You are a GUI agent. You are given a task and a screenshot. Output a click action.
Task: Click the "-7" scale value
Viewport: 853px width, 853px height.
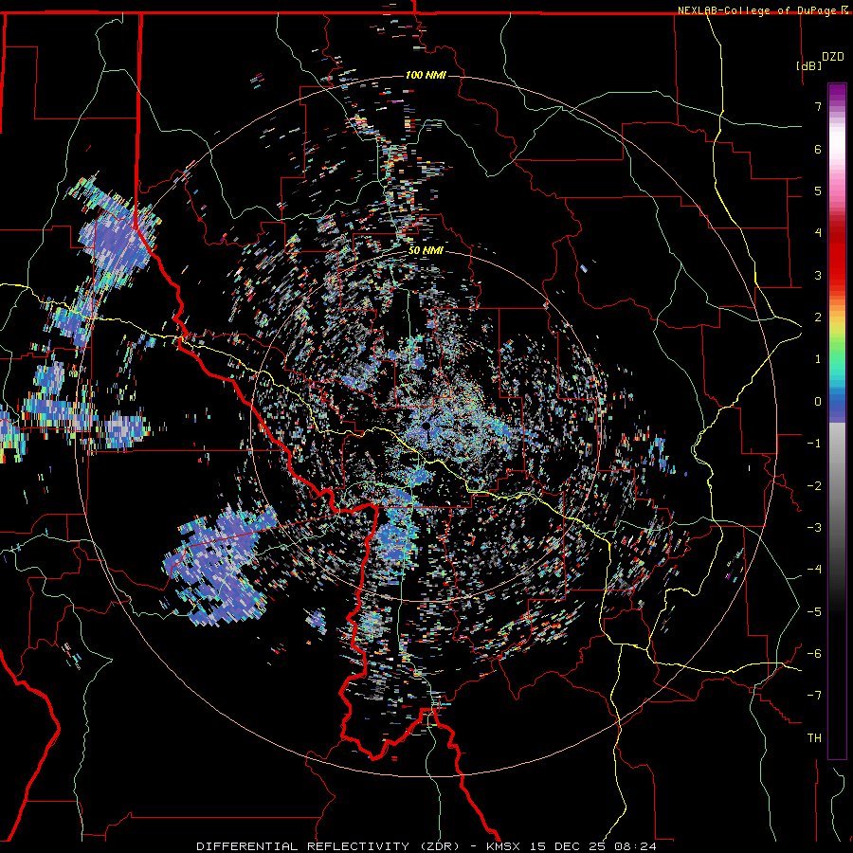(x=814, y=696)
